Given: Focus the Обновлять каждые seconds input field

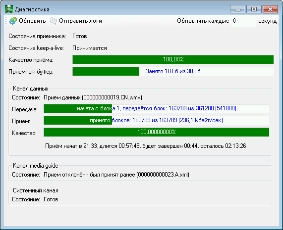Looking at the screenshot, I should click(x=244, y=21).
